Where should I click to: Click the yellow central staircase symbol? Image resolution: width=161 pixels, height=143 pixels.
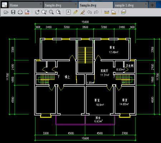coord(85,55)
